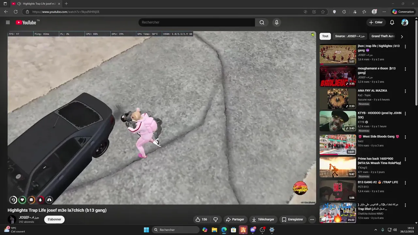
Task: Open the B13 GANG #2 thumbnail
Action: 338,190
